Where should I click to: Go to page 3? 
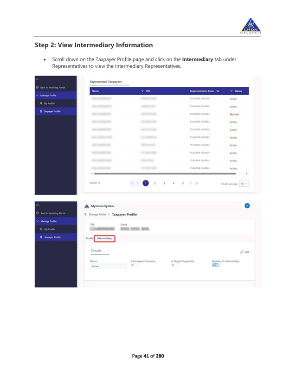[164, 183]
